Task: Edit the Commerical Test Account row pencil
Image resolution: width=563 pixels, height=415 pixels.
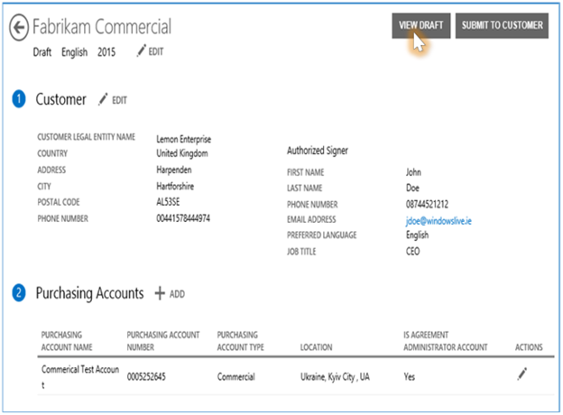Action: (x=522, y=373)
